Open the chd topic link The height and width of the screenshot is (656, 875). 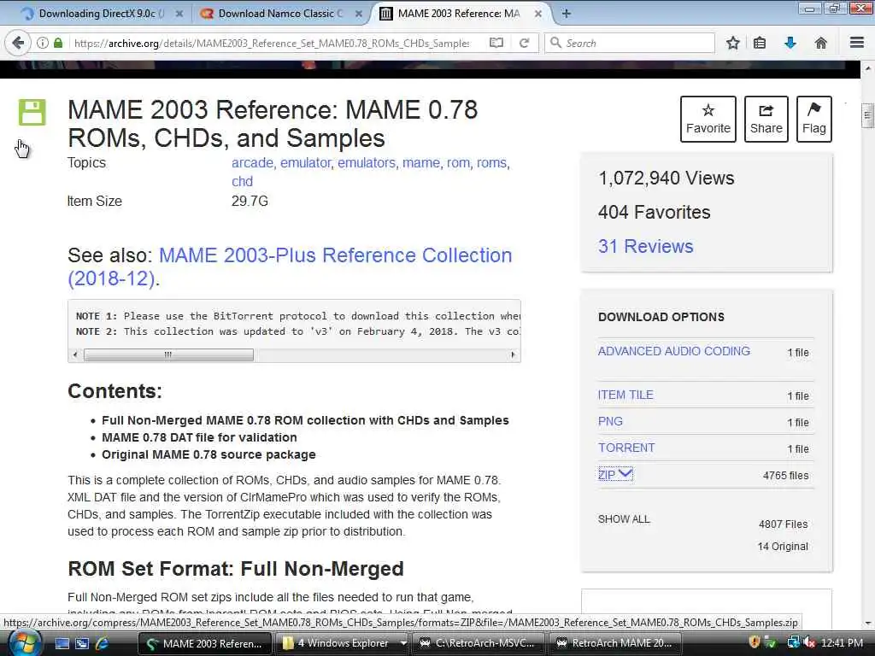(242, 182)
